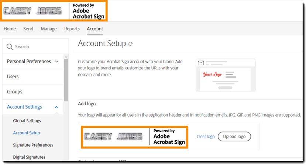Collapse the Account Settings chevron
This screenshot has height=165, width=306.
(56, 107)
